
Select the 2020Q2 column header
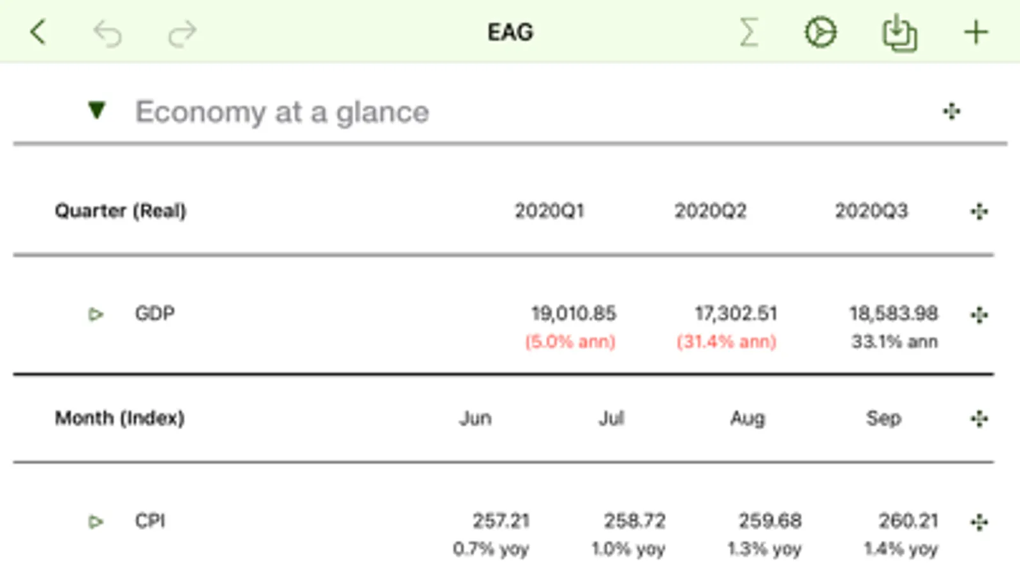pyautogui.click(x=711, y=211)
